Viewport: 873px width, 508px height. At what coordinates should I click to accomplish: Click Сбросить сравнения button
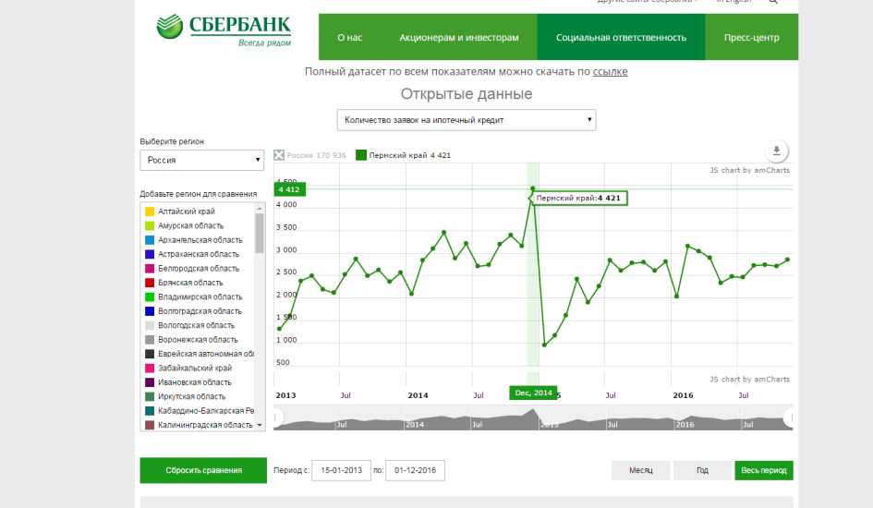(x=203, y=470)
